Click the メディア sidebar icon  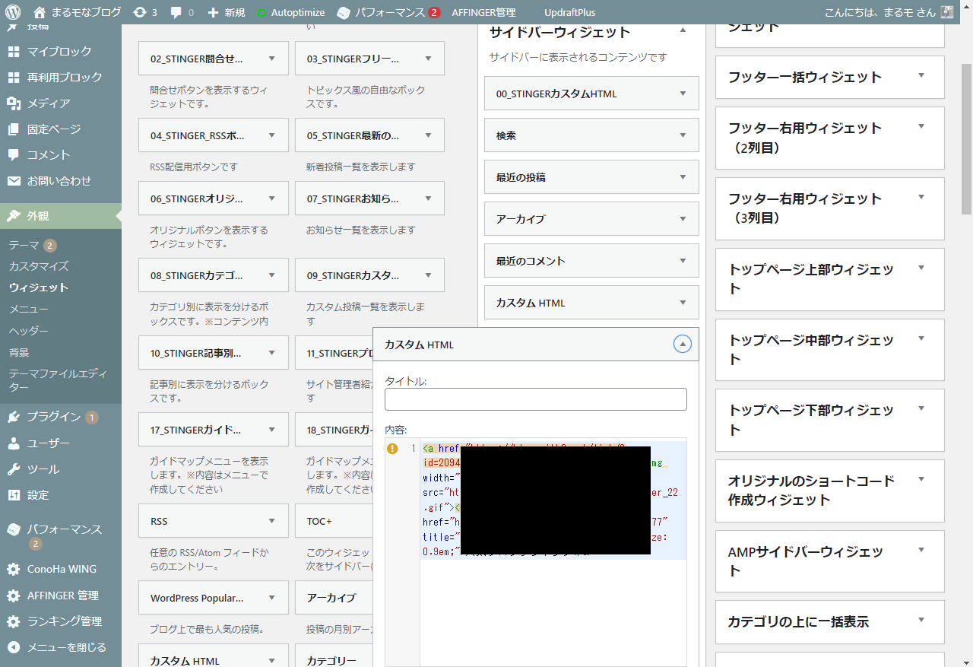14,103
